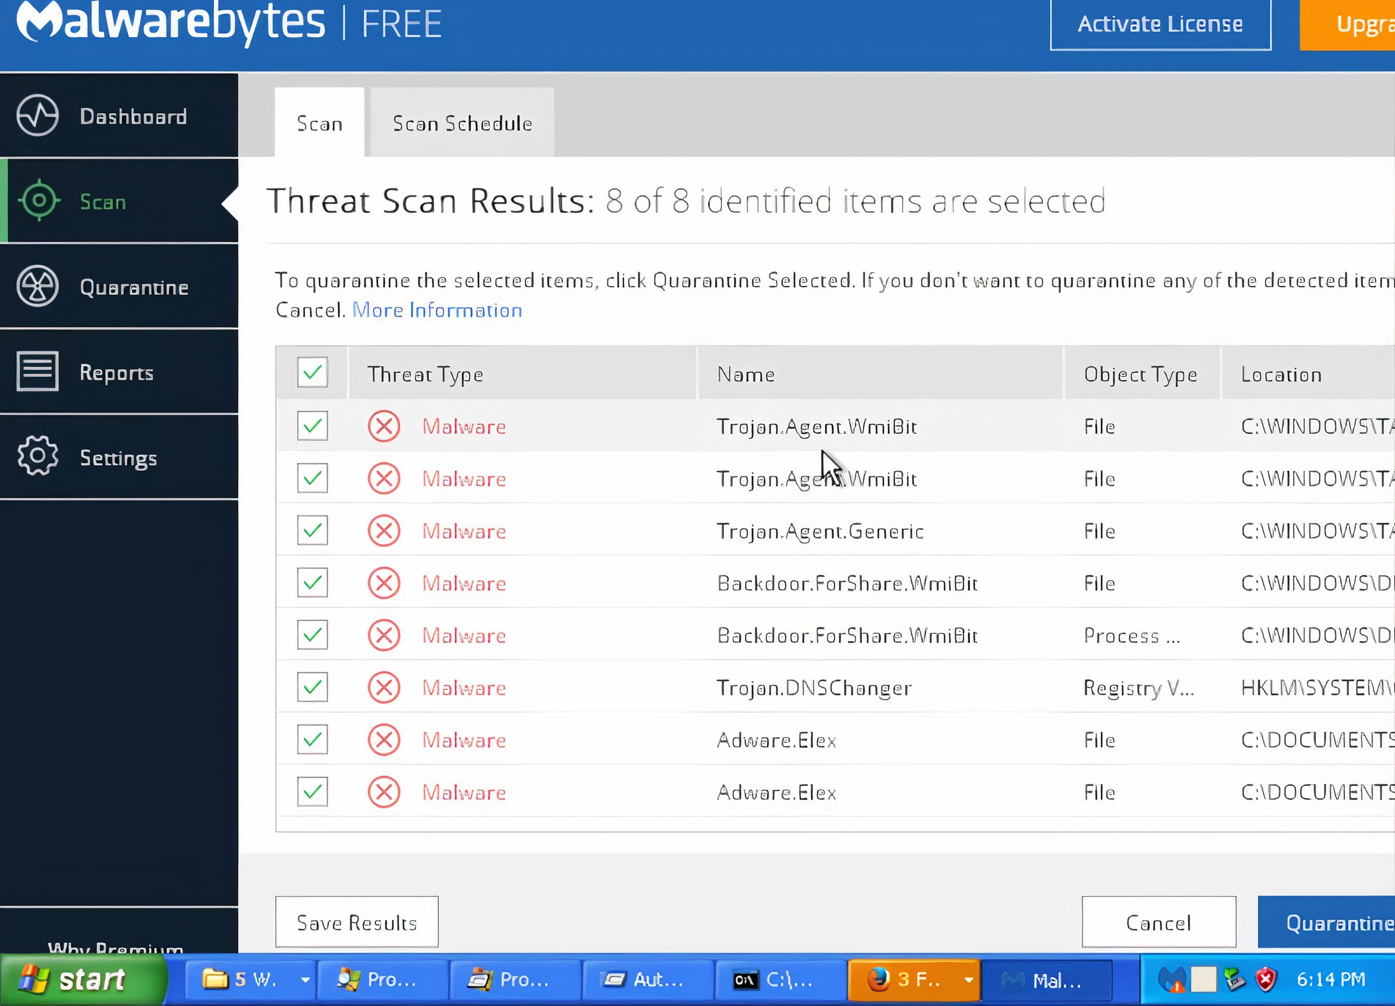Select the Scan tab
Screen dimensions: 1395x1006
pyautogui.click(x=319, y=124)
